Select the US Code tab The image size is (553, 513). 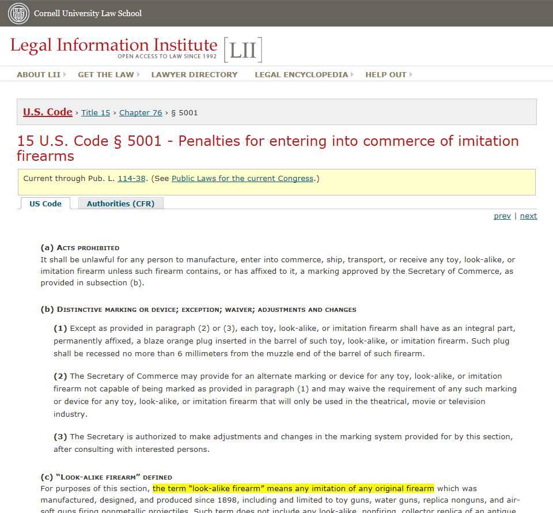pos(46,203)
